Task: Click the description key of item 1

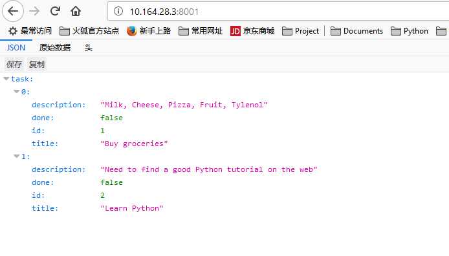Action: (x=59, y=169)
